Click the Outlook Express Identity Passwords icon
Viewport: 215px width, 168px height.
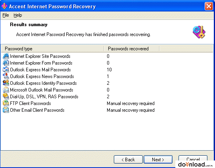(x=6, y=83)
